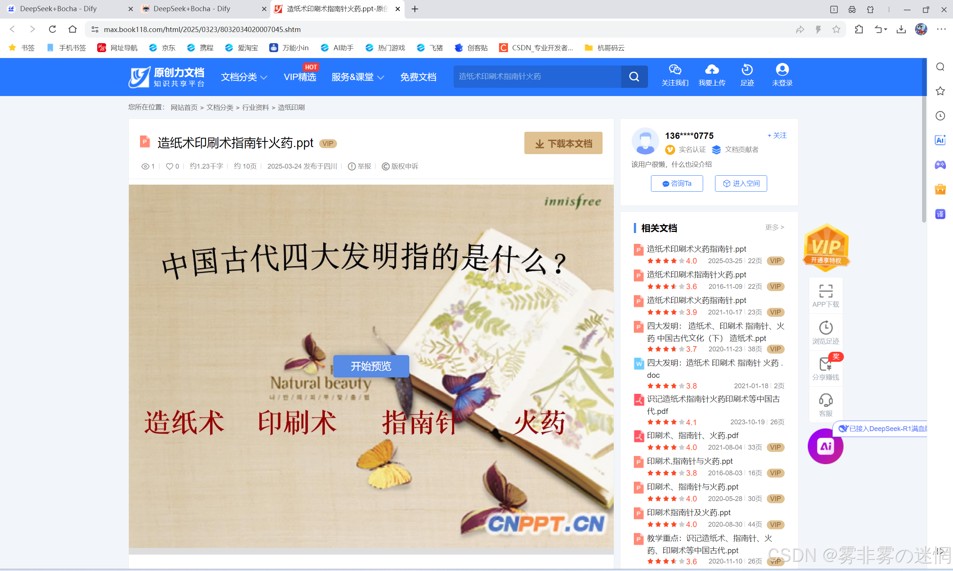953x571 pixels.
Task: Expand 更多 related documents list
Action: 774,227
